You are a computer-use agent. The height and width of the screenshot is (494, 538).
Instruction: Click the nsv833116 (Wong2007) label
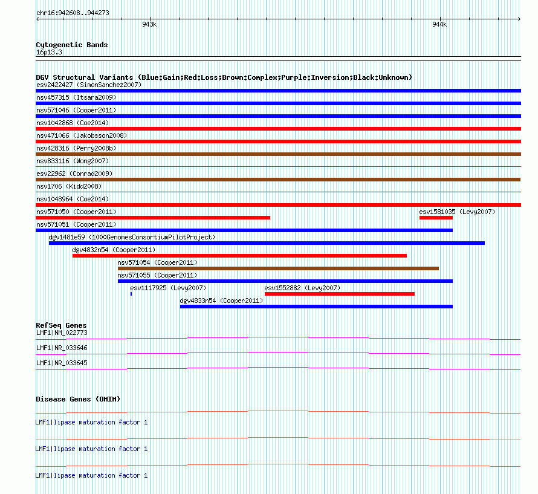pyautogui.click(x=73, y=161)
